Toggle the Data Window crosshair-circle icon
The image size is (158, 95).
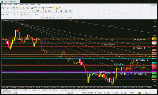click(17, 8)
